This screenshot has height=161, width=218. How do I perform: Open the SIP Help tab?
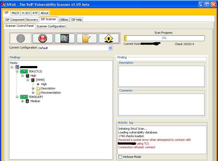pos(76,20)
